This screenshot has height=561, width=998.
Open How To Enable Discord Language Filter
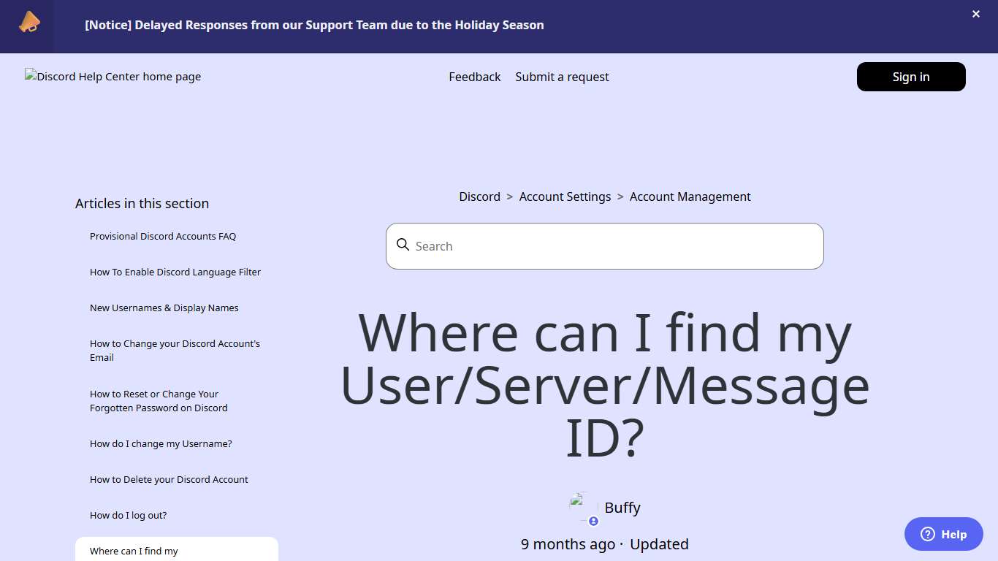175,272
